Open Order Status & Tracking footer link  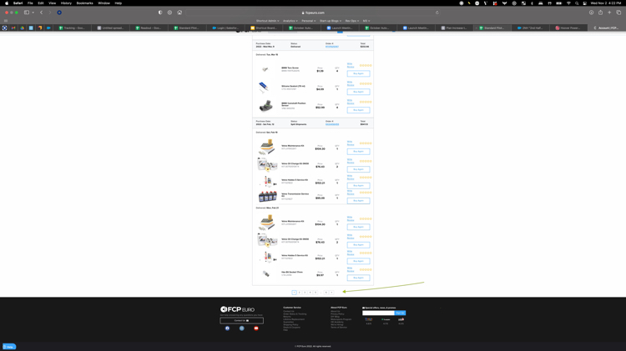295,314
